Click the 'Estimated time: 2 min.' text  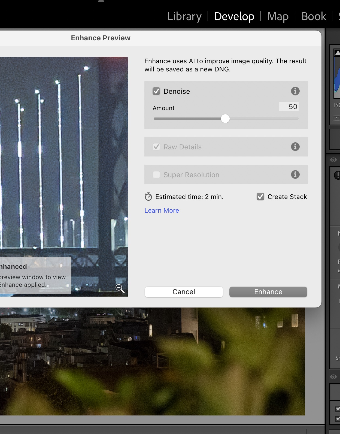189,197
